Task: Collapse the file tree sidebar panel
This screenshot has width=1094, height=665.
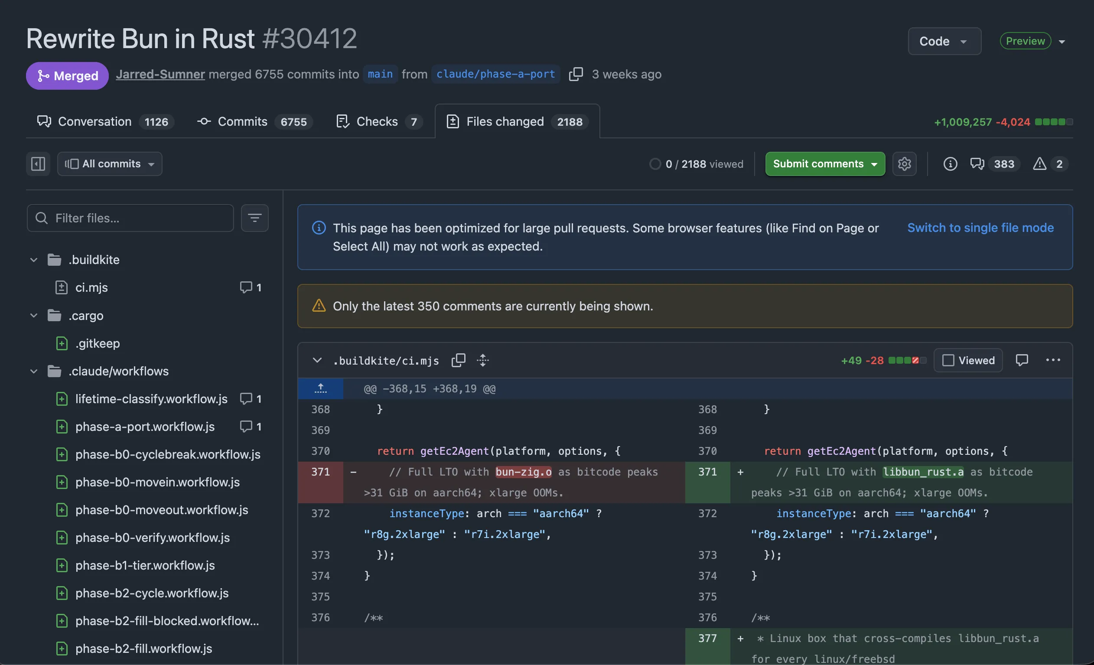Action: point(38,164)
